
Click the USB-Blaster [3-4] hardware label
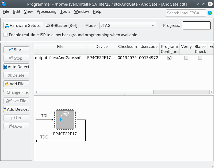tap(62, 26)
